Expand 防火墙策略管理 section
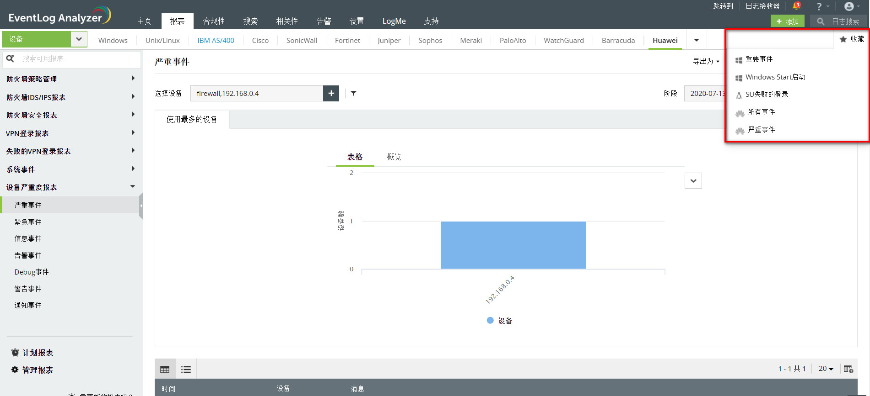This screenshot has width=870, height=396. click(133, 78)
